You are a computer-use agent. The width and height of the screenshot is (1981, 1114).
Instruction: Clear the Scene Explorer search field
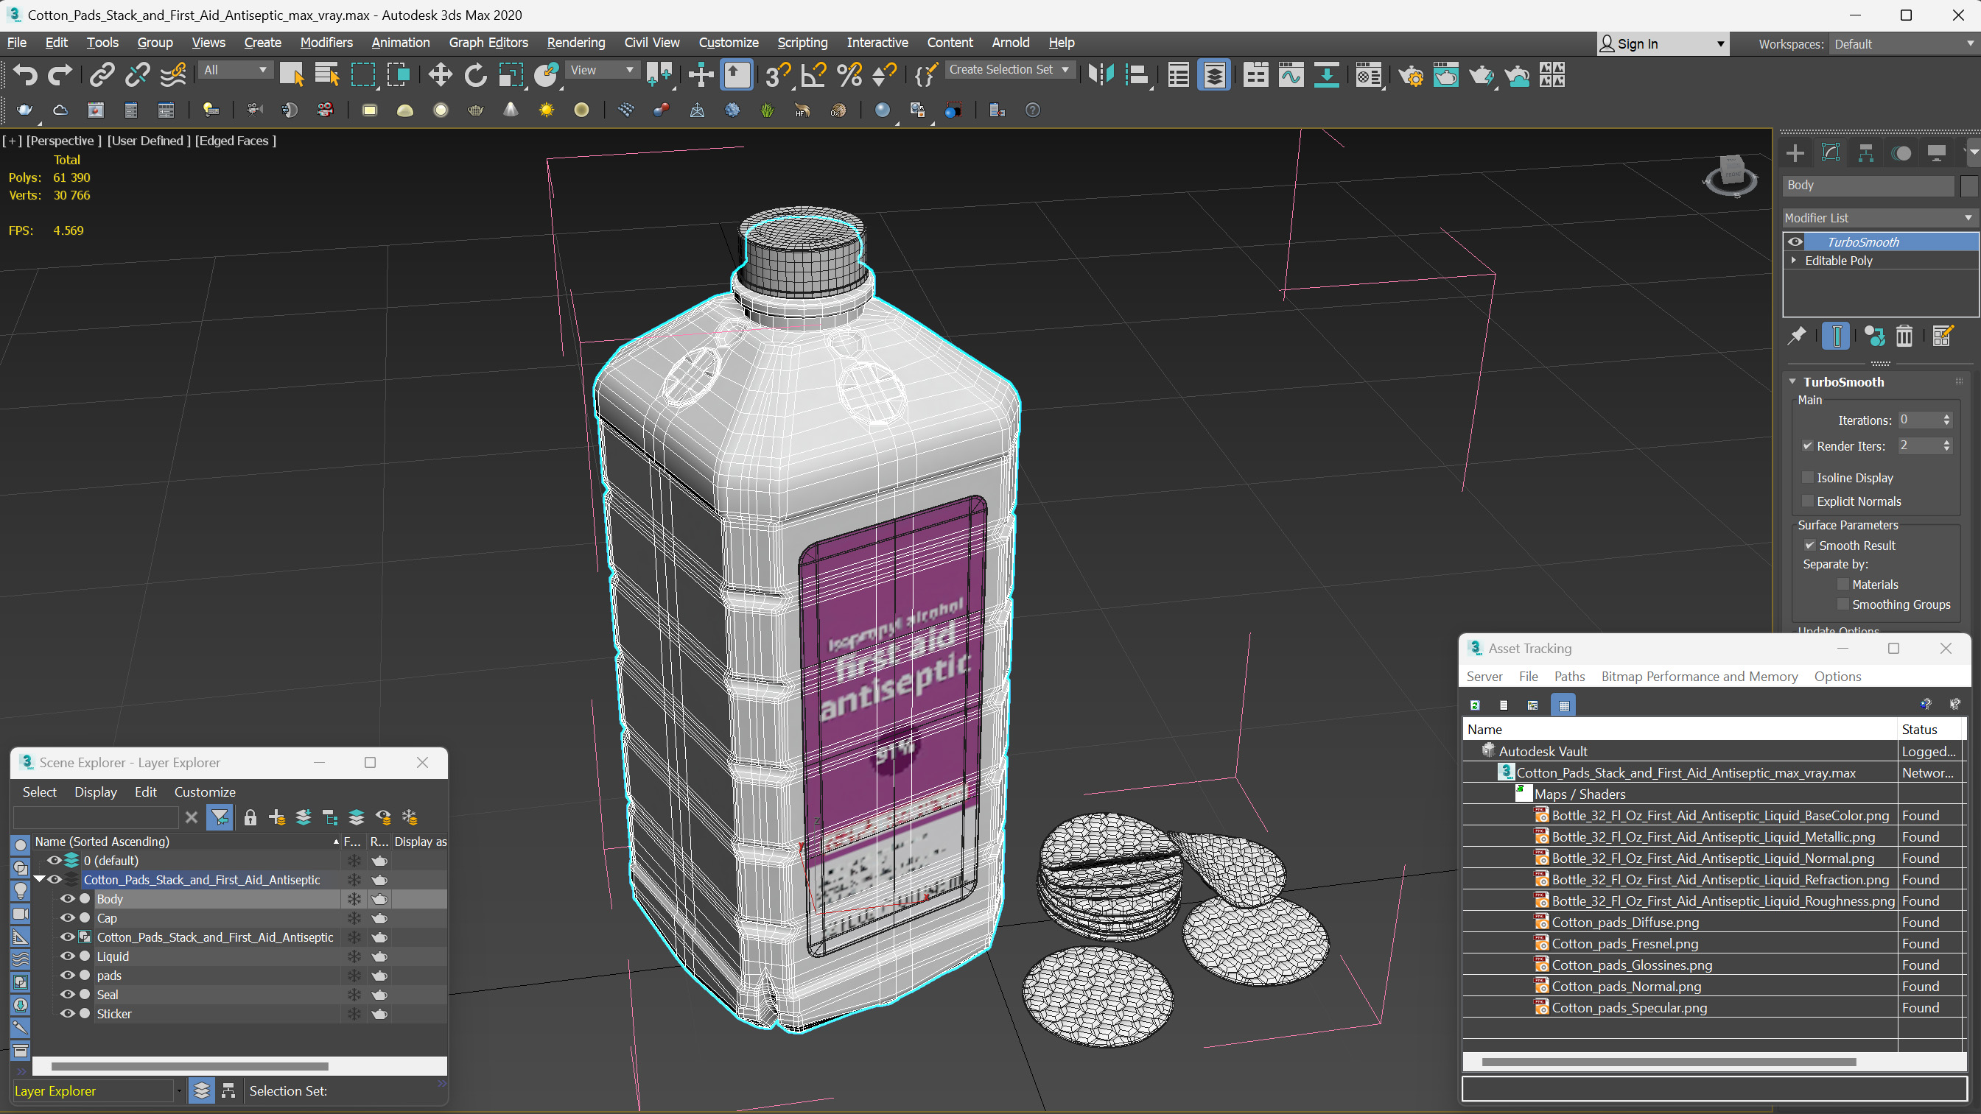click(192, 817)
